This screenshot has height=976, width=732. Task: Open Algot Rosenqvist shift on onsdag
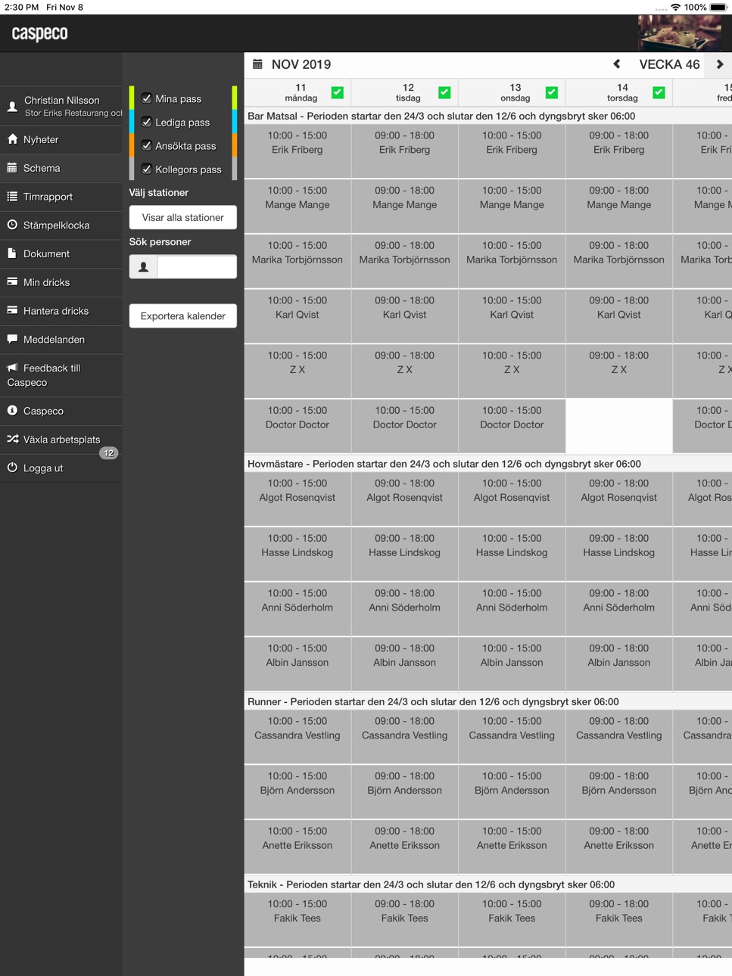pyautogui.click(x=512, y=499)
